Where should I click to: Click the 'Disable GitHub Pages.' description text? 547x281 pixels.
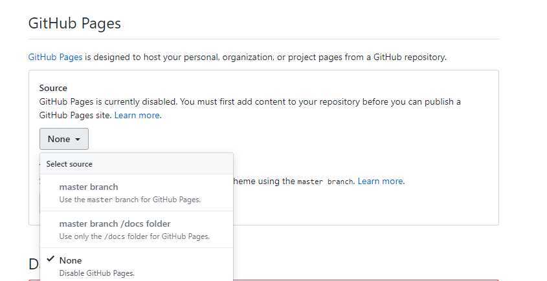tap(97, 273)
